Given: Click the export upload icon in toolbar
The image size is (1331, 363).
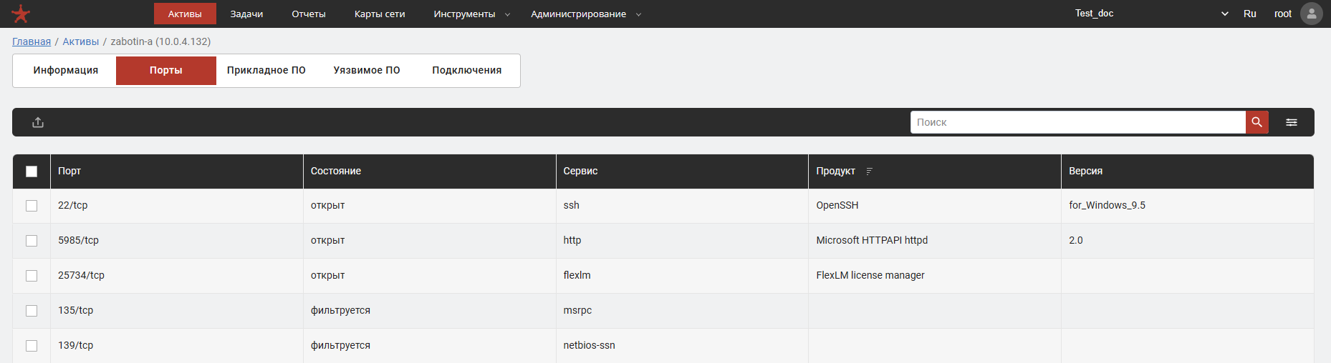Looking at the screenshot, I should coord(38,122).
